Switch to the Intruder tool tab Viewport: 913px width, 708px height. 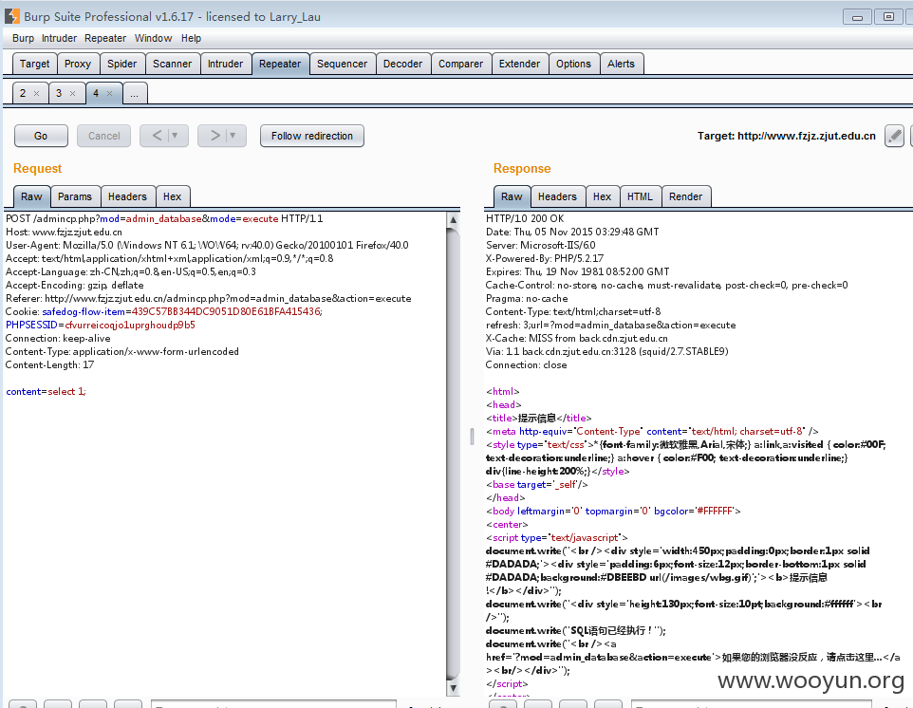coord(225,64)
